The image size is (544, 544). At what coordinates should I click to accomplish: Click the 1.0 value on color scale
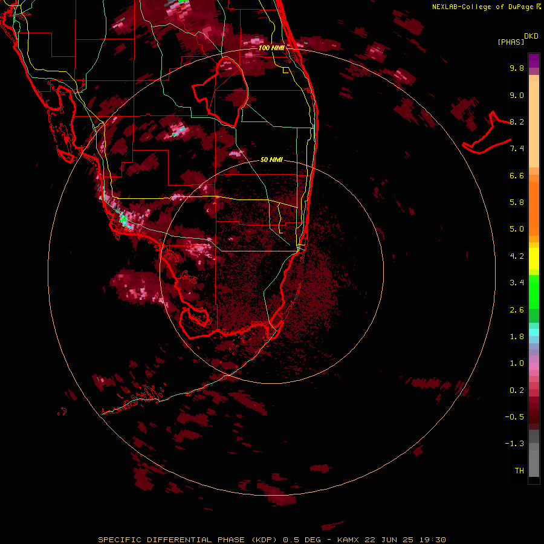(x=517, y=363)
